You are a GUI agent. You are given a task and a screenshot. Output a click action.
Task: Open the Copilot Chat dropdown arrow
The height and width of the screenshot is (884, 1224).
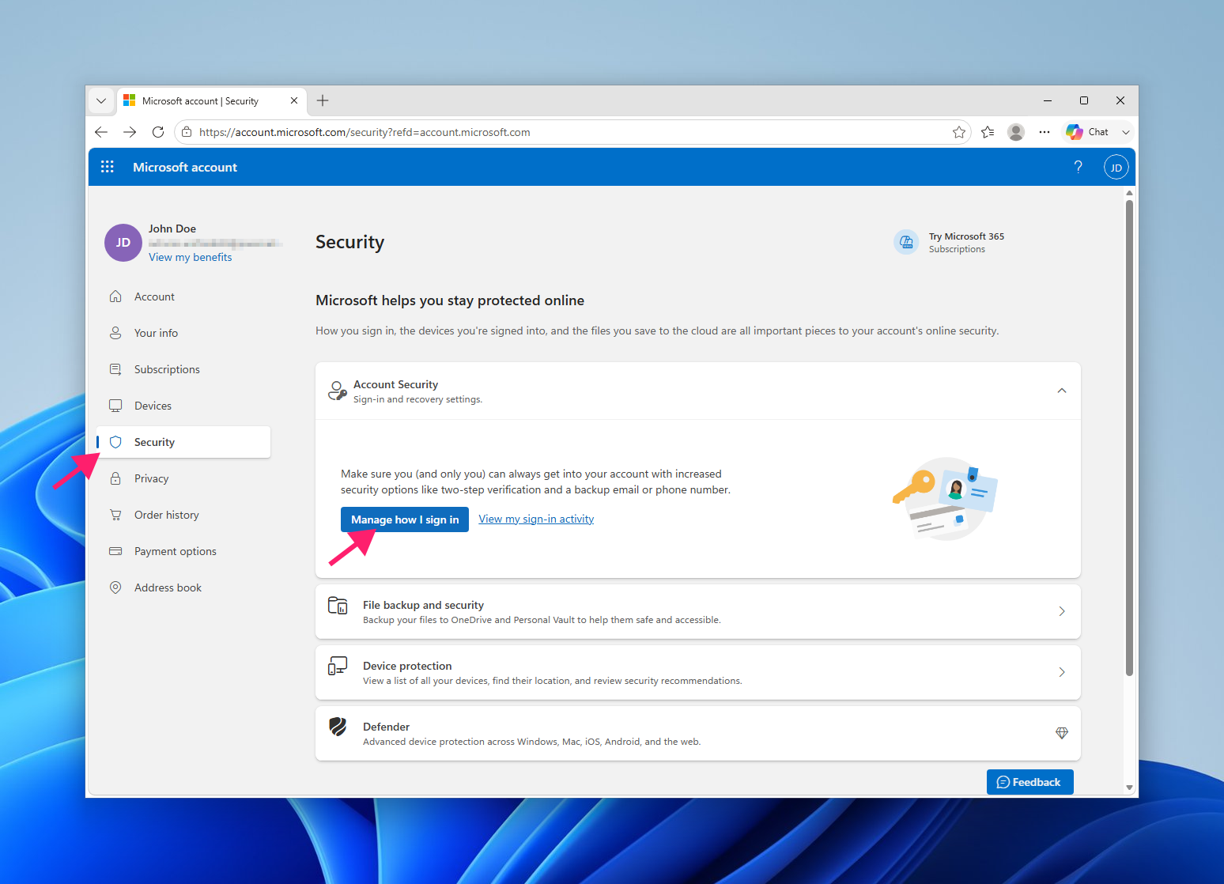pos(1126,132)
